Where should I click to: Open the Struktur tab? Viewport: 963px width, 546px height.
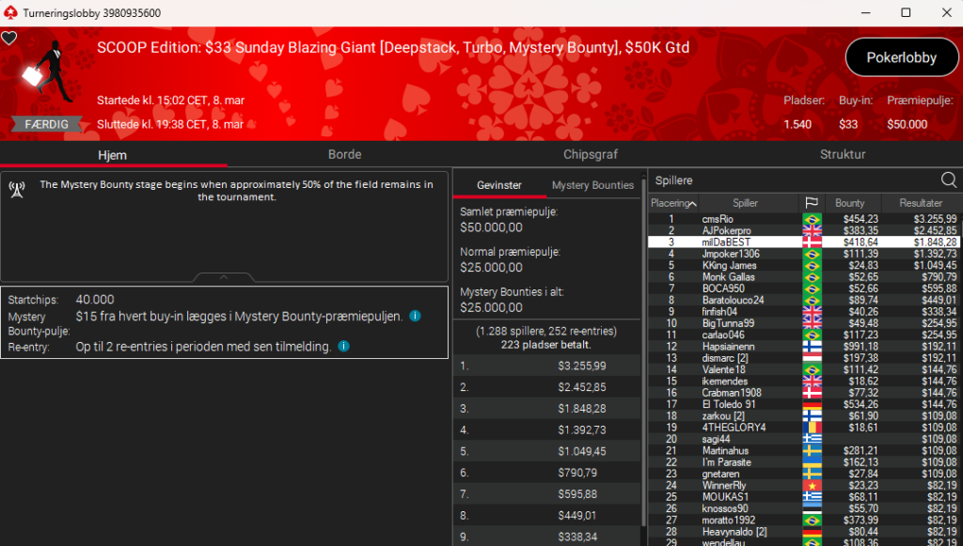(842, 154)
